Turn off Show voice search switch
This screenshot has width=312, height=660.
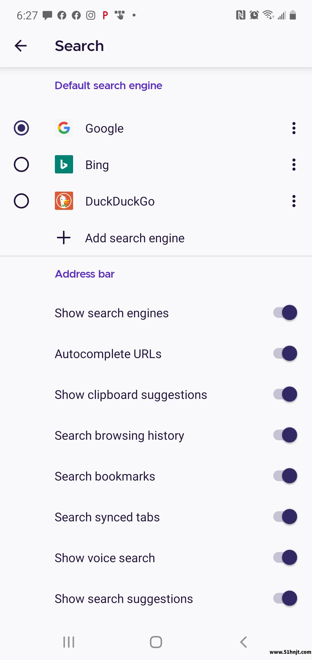click(285, 558)
